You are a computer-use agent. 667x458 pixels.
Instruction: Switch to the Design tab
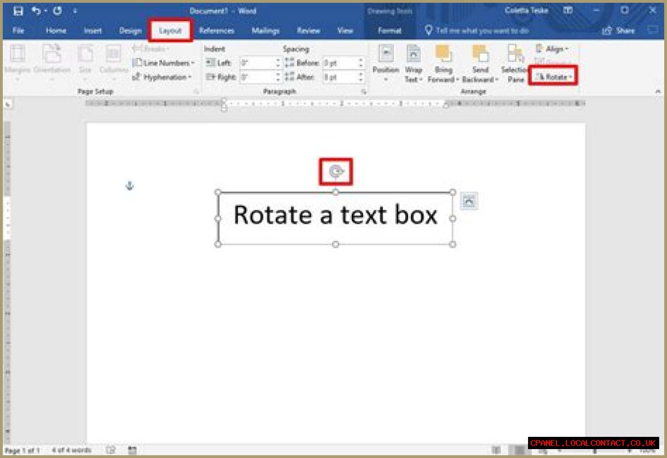pyautogui.click(x=131, y=31)
